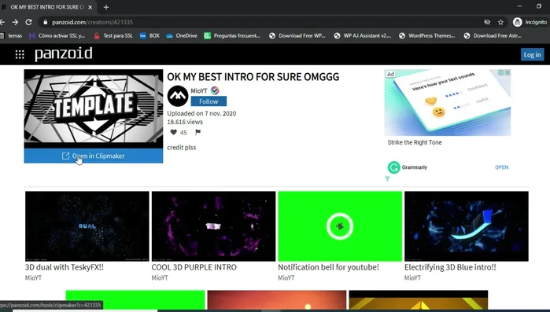550x312 pixels.
Task: Click the '18.616 views' text
Action: click(x=185, y=122)
